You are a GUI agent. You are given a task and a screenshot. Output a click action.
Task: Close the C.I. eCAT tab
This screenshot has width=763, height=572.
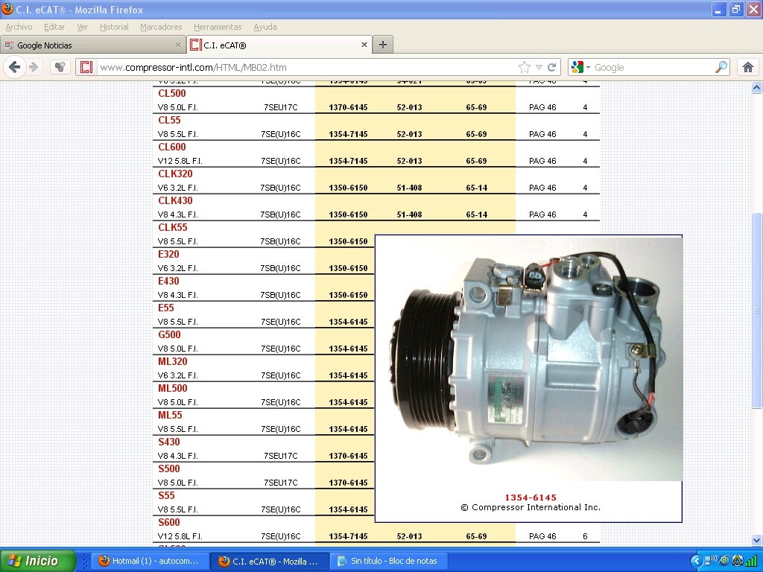click(x=364, y=45)
